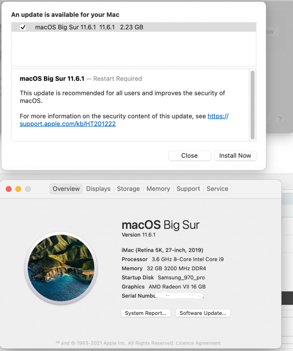
Task: Click the System Report... button
Action: pyautogui.click(x=146, y=313)
